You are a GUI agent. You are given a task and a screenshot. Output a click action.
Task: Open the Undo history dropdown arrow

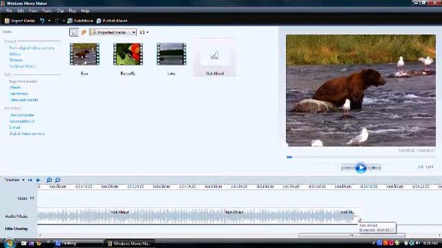click(x=49, y=21)
